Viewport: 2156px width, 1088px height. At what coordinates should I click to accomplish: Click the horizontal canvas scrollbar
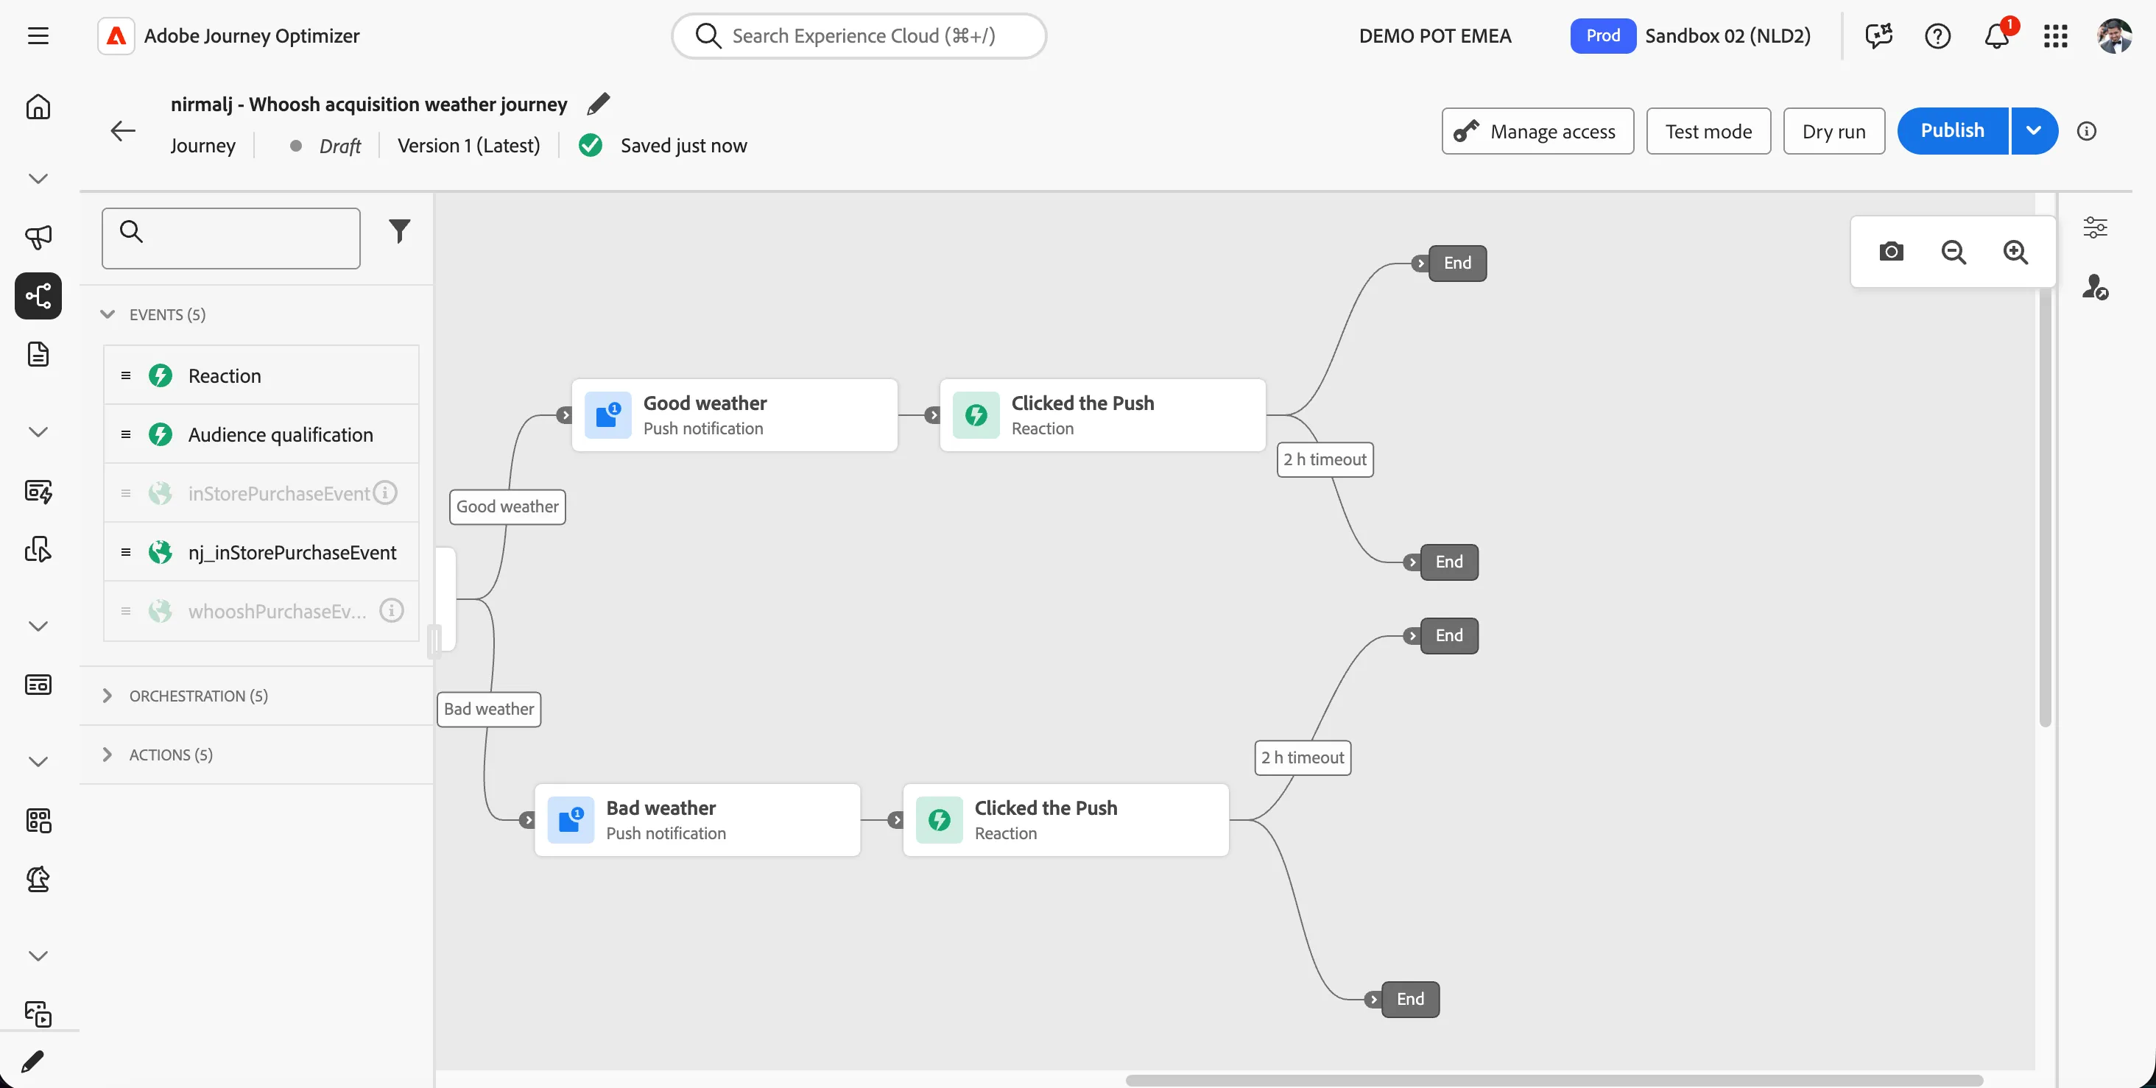pos(1554,1081)
